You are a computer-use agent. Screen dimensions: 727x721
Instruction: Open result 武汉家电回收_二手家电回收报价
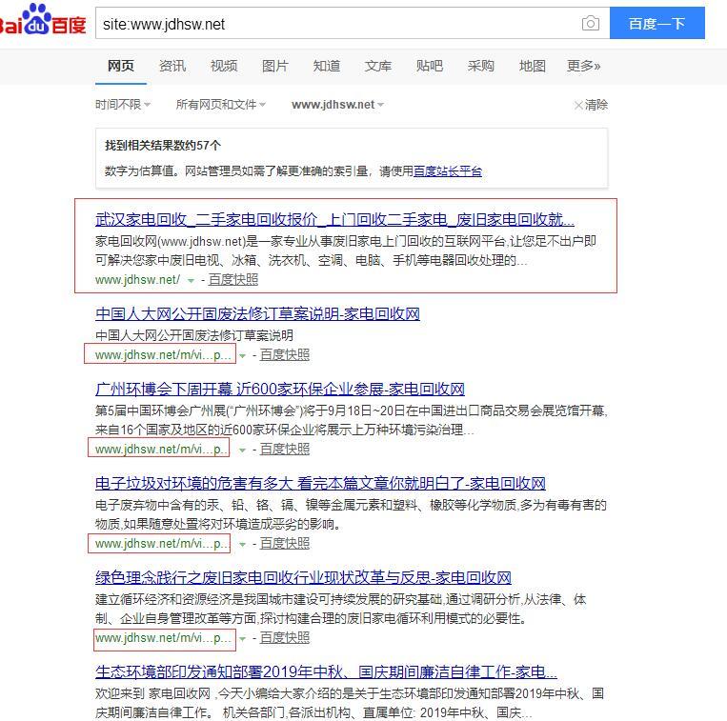click(334, 219)
